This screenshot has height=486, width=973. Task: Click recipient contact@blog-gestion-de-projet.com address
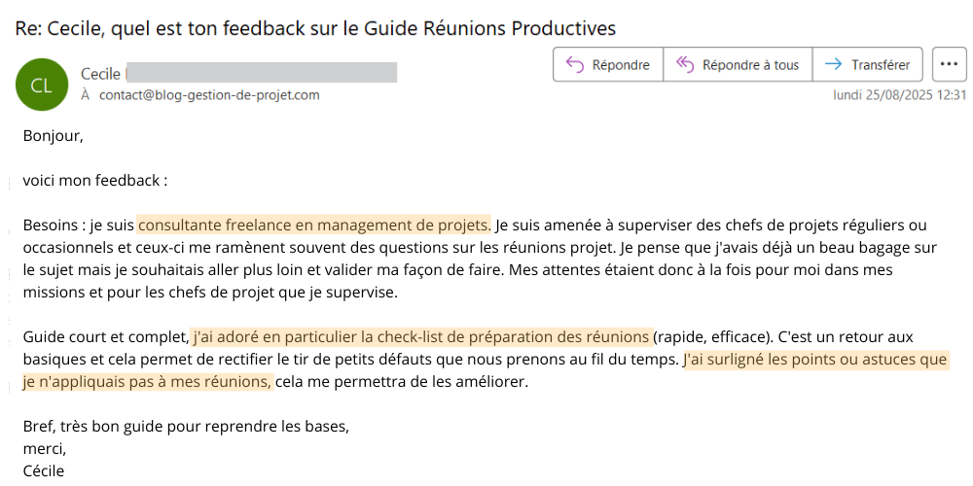tap(209, 95)
